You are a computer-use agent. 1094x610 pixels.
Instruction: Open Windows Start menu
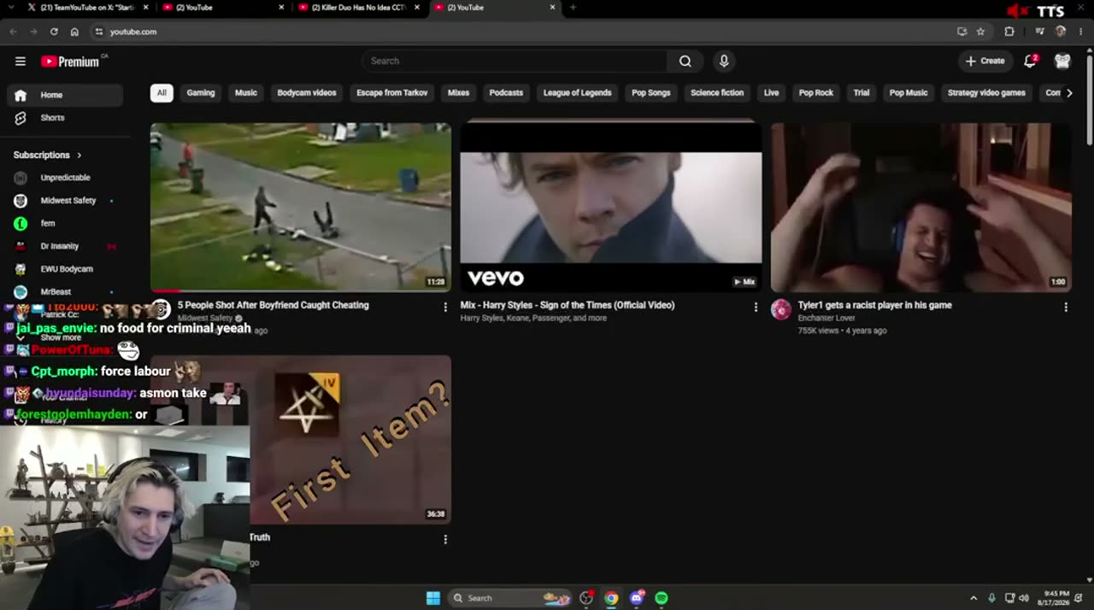pos(433,598)
